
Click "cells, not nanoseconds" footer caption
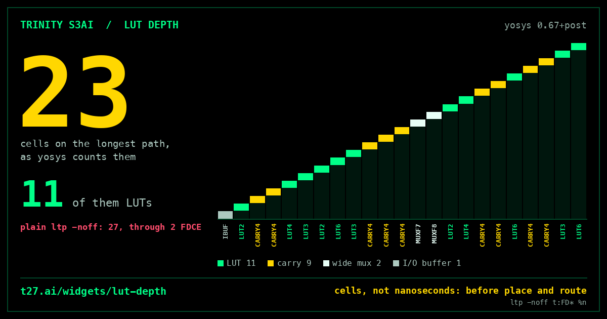[460, 291]
